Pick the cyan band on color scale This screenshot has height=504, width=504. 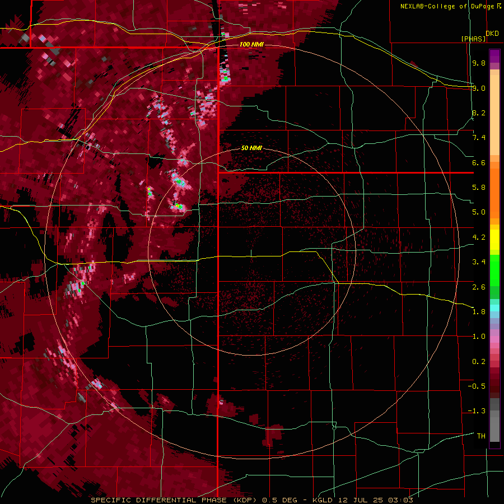(x=494, y=308)
